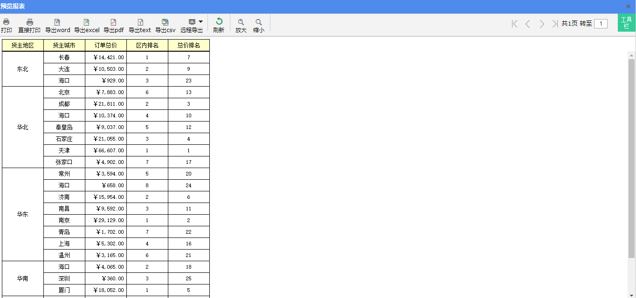This screenshot has width=636, height=298.
Task: Select the 区内排名 header cell
Action: click(147, 45)
